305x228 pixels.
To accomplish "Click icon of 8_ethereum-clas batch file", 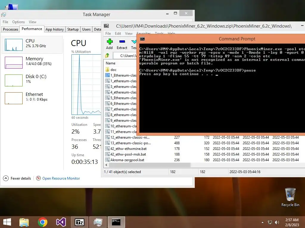I will click(107, 115).
